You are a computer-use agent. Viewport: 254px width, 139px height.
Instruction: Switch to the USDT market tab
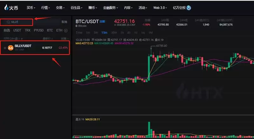[17, 30]
